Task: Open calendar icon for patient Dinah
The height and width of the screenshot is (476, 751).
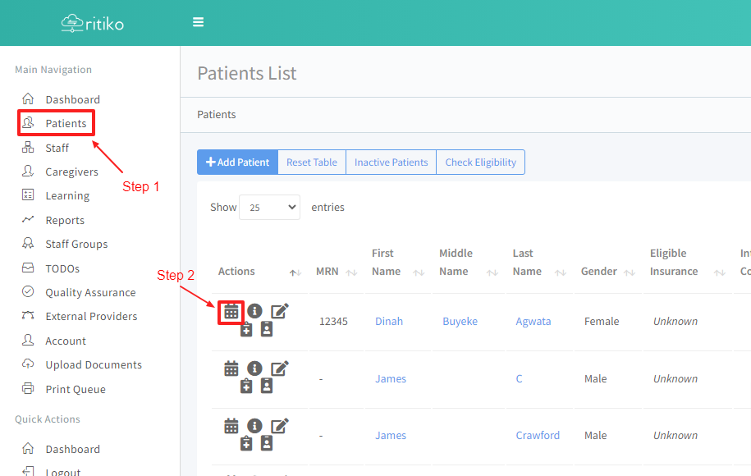Action: (x=231, y=311)
